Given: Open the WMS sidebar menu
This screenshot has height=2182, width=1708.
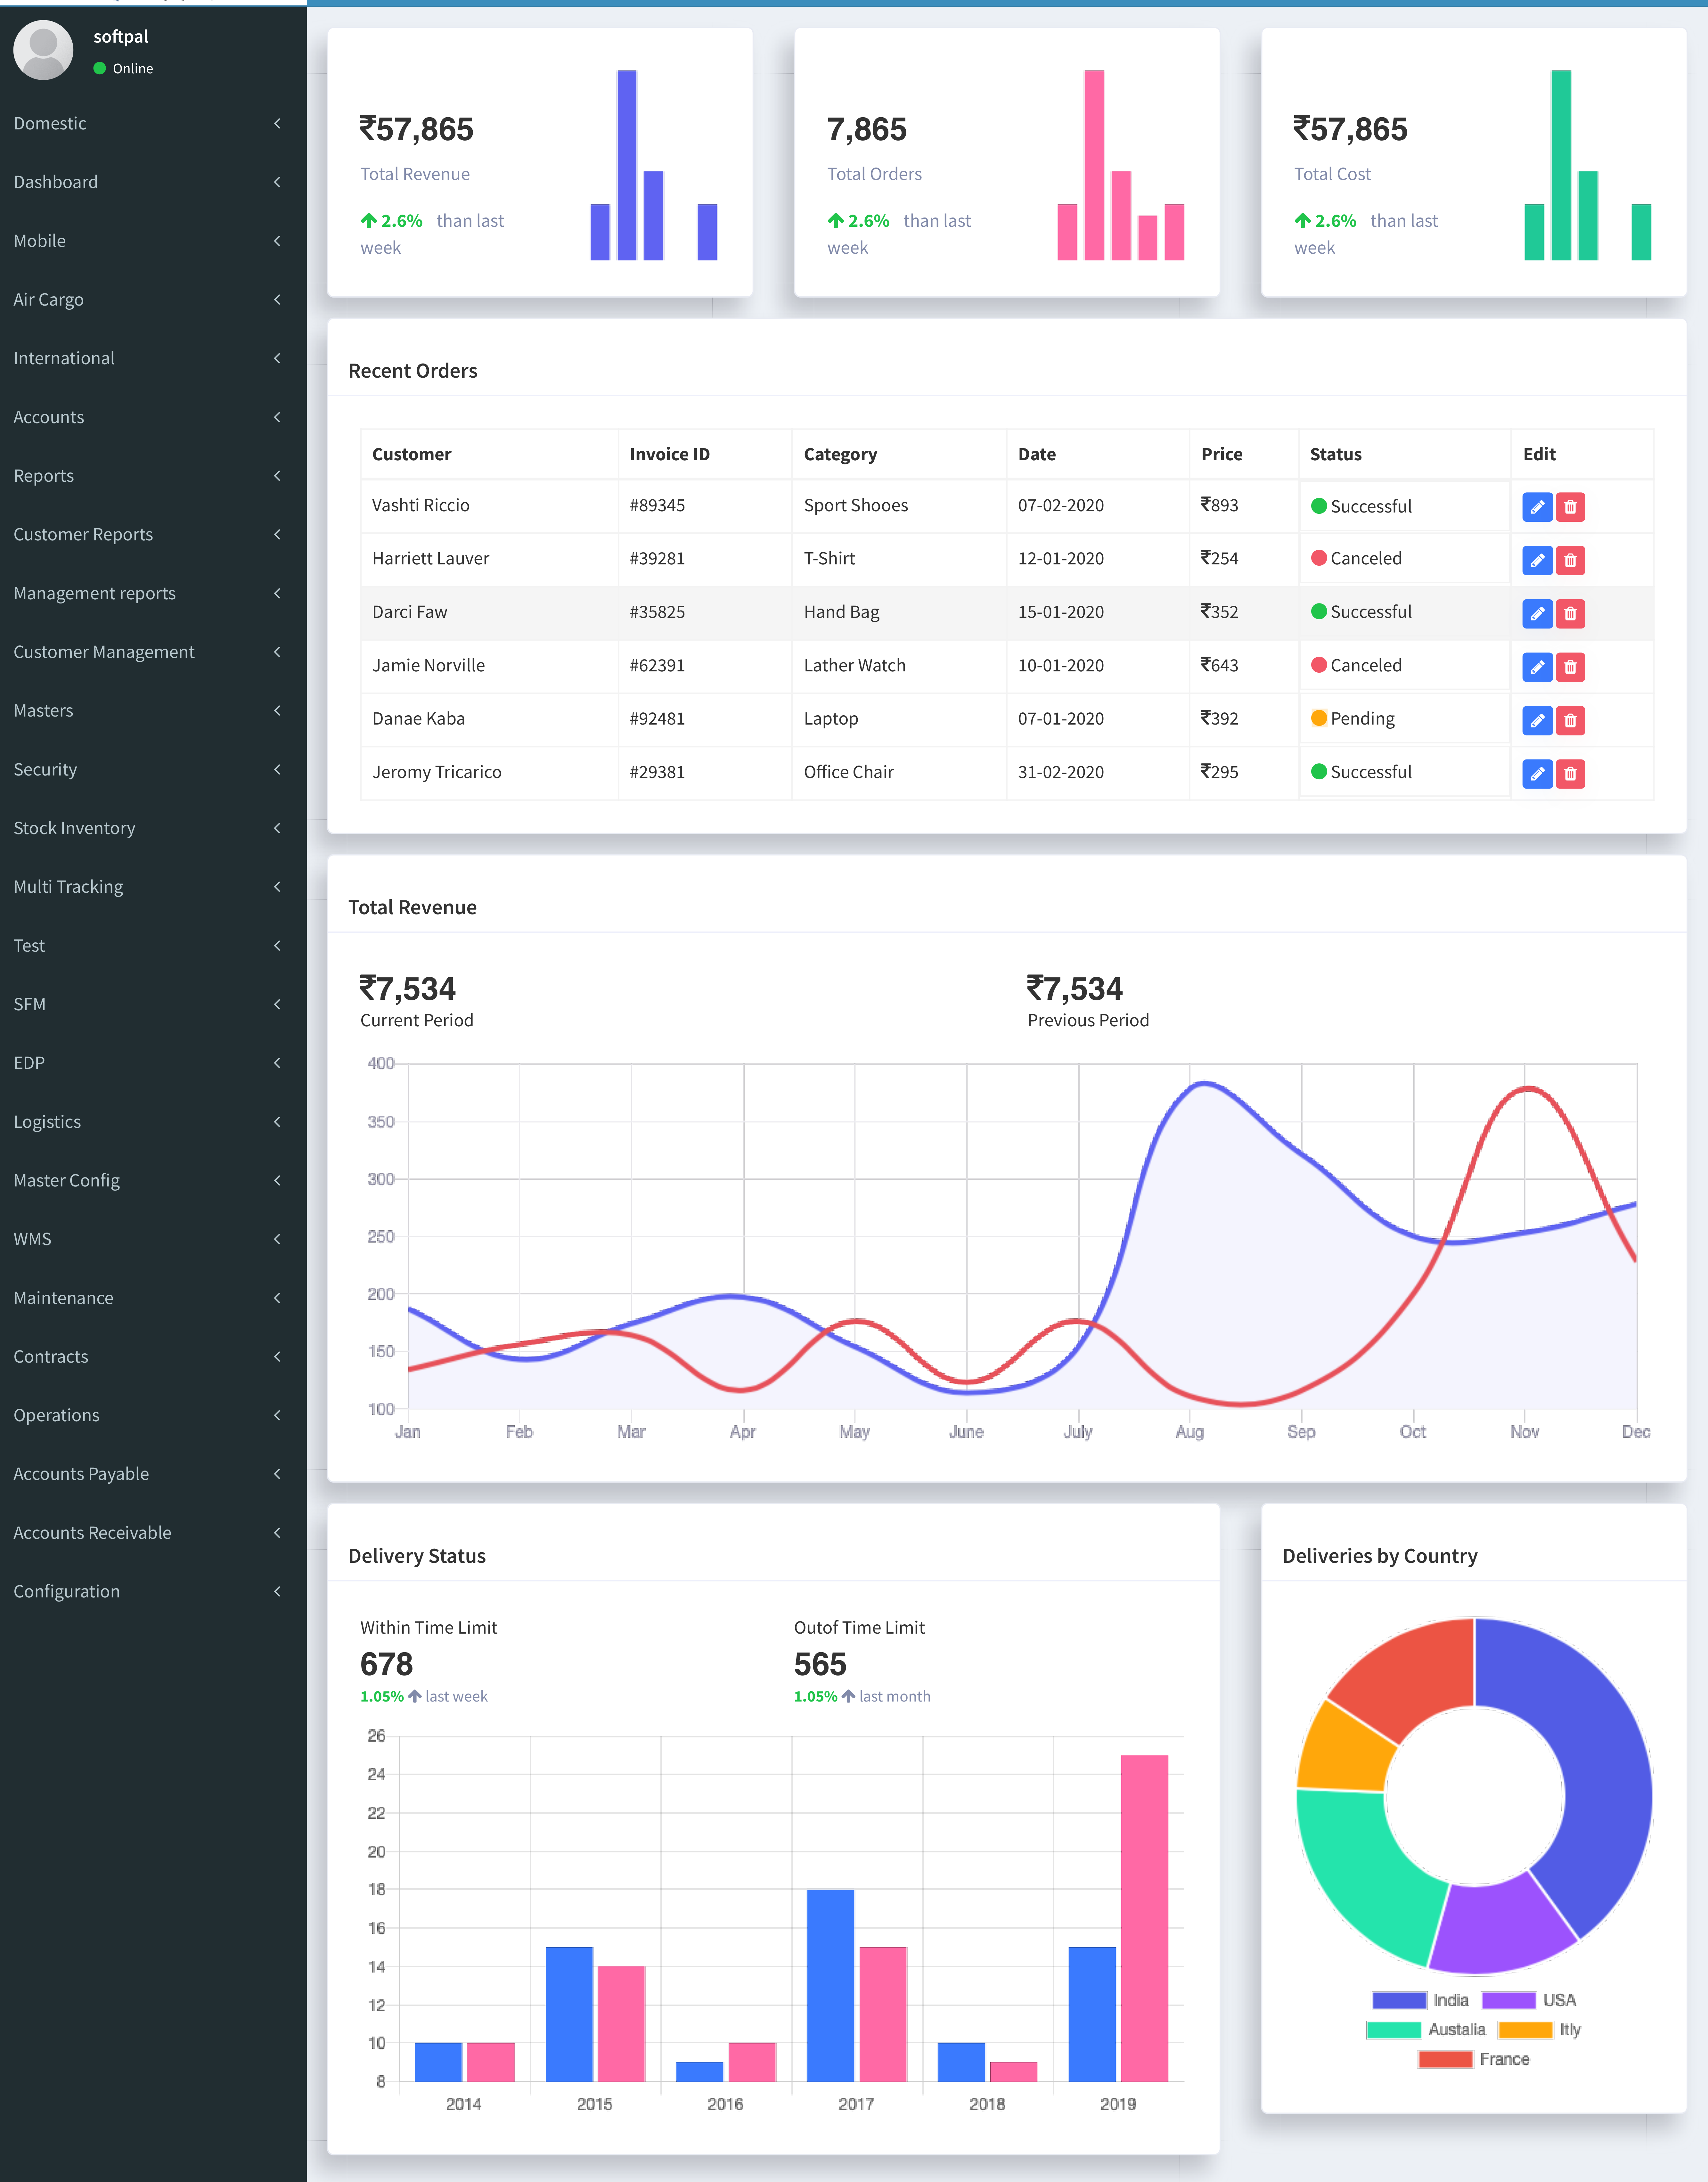Looking at the screenshot, I should [x=153, y=1239].
